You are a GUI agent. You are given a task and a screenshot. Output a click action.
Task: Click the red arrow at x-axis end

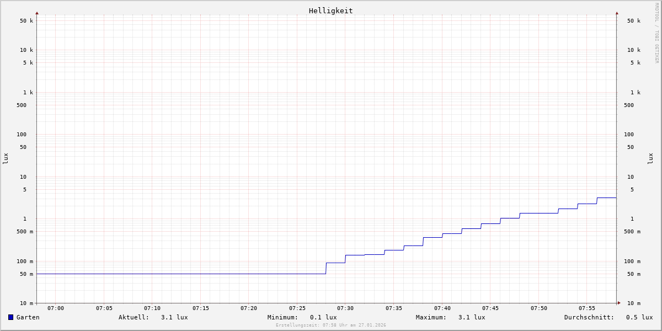point(619,303)
